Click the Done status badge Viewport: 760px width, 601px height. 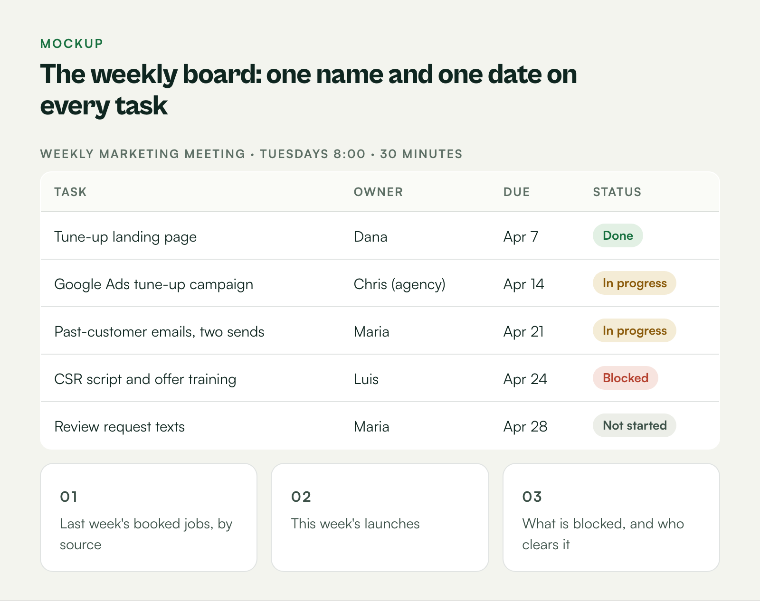coord(617,235)
